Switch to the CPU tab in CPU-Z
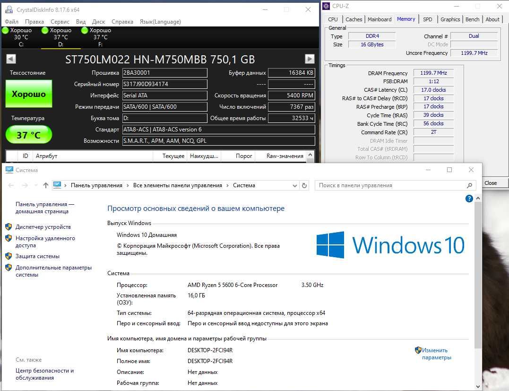 [333, 19]
